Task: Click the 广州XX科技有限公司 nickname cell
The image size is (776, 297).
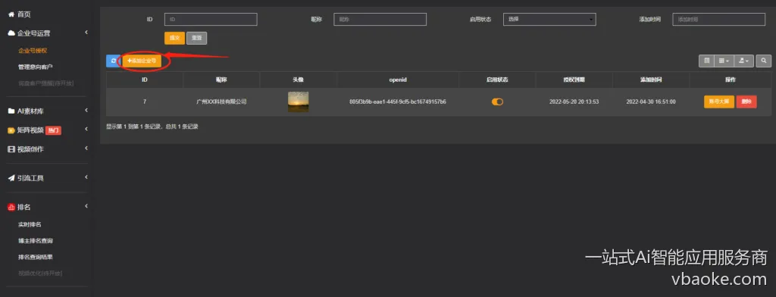Action: pyautogui.click(x=221, y=102)
